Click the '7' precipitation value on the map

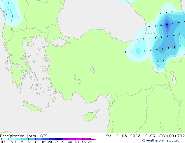163,49
